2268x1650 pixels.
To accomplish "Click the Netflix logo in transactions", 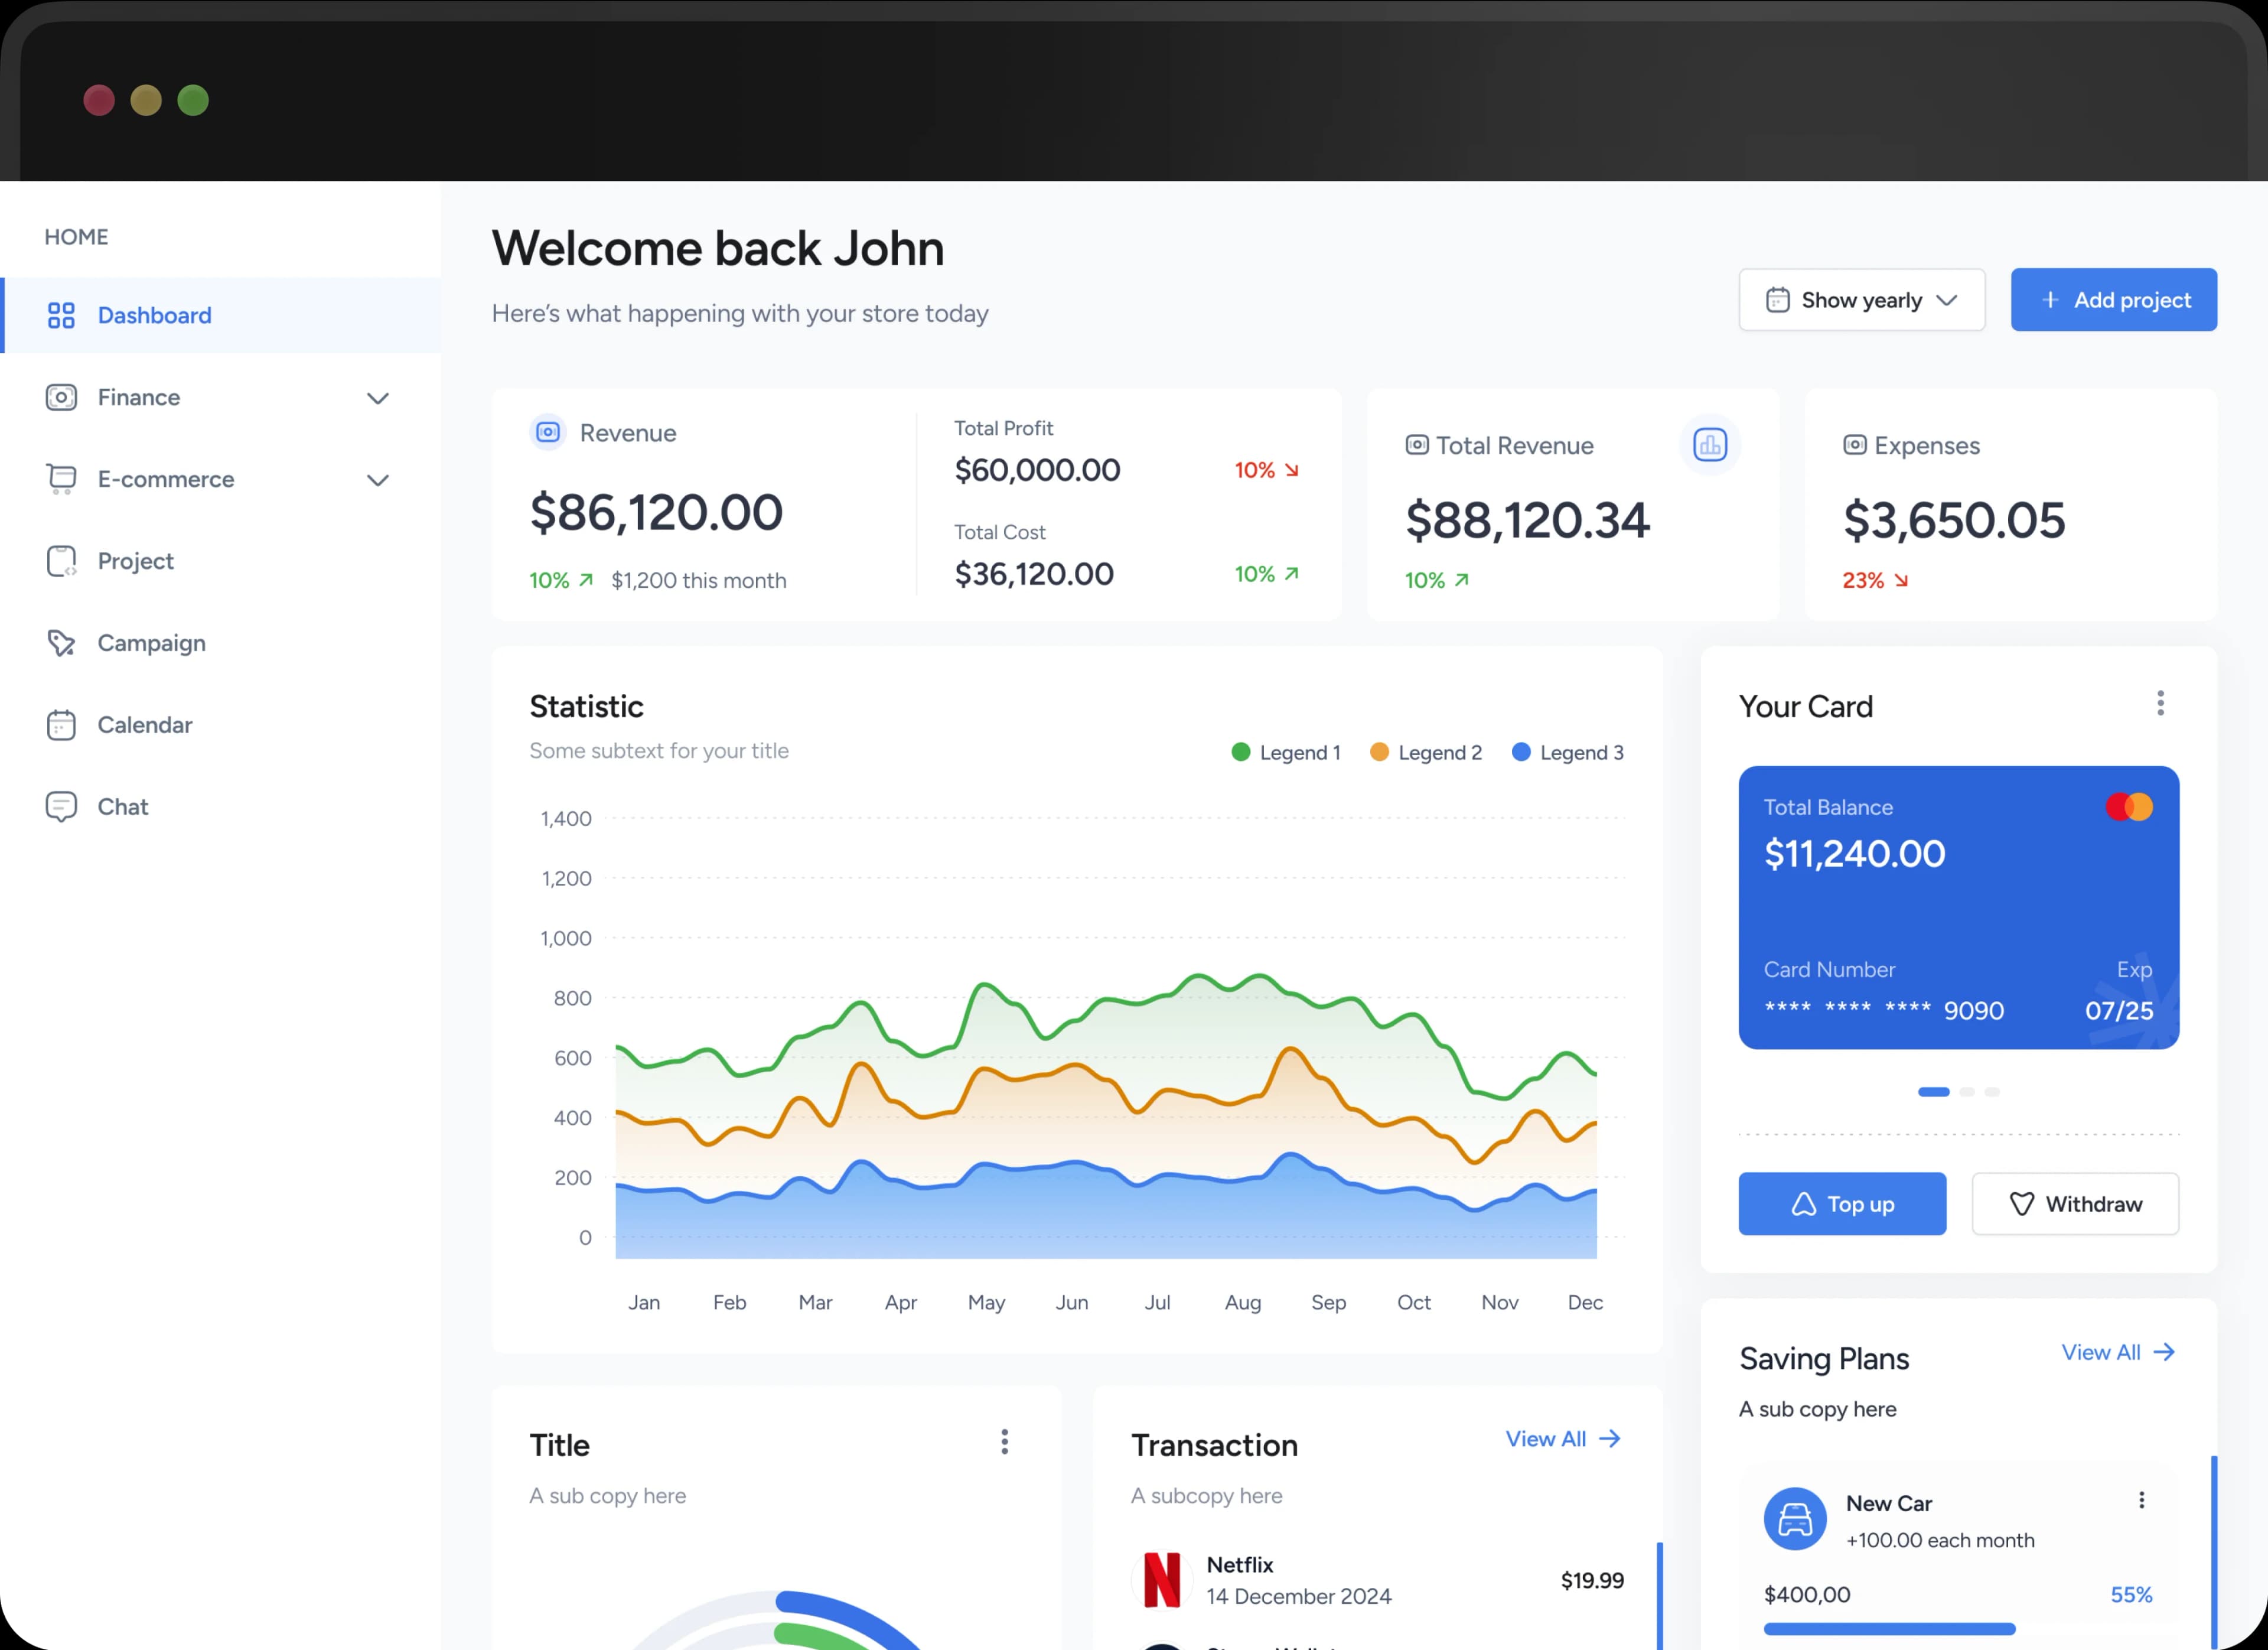I will pyautogui.click(x=1162, y=1580).
